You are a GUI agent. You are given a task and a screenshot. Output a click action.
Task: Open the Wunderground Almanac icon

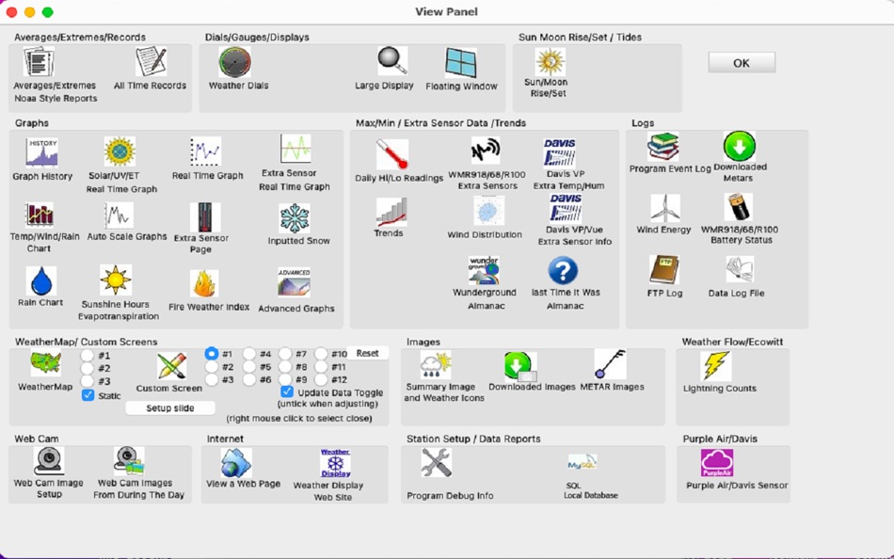(x=484, y=270)
